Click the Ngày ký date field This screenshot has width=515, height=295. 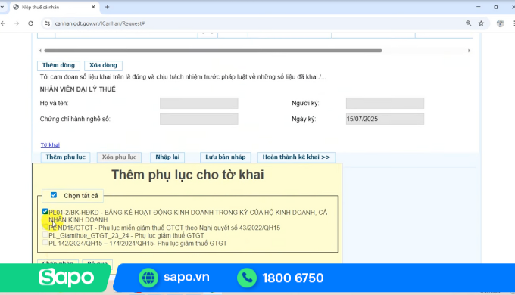[x=385, y=119]
